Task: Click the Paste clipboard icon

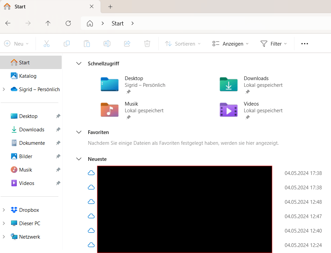Action: [87, 44]
